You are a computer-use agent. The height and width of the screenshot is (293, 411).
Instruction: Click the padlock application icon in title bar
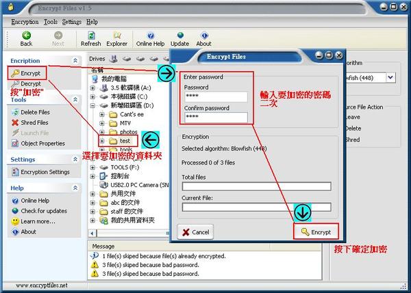[x=10, y=7]
